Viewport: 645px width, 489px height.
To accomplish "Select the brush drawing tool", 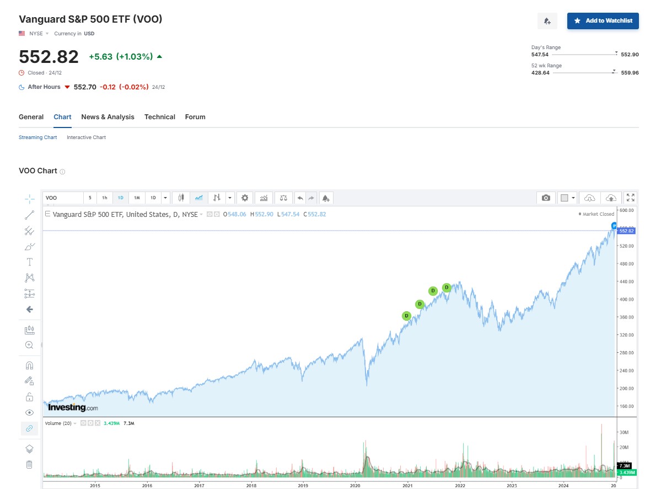I will point(30,246).
